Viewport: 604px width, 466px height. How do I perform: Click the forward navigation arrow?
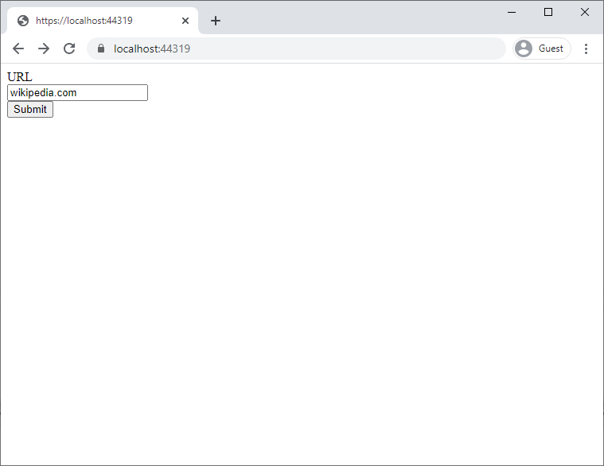[44, 49]
